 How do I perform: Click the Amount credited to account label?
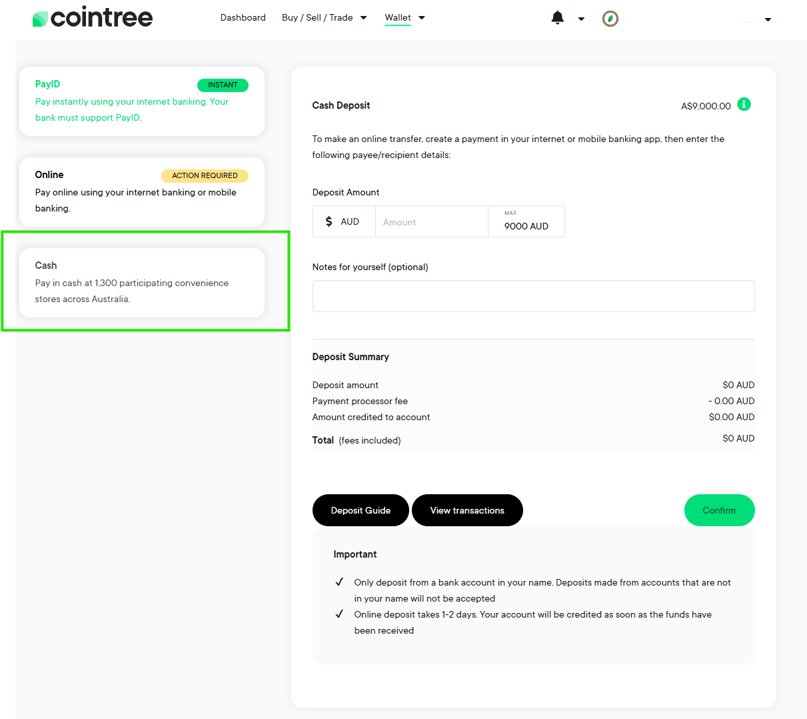371,417
